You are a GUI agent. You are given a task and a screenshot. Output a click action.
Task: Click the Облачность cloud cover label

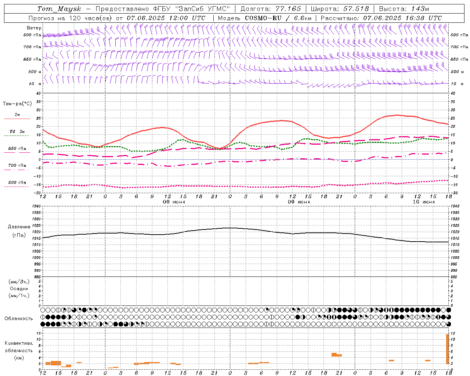pyautogui.click(x=19, y=319)
